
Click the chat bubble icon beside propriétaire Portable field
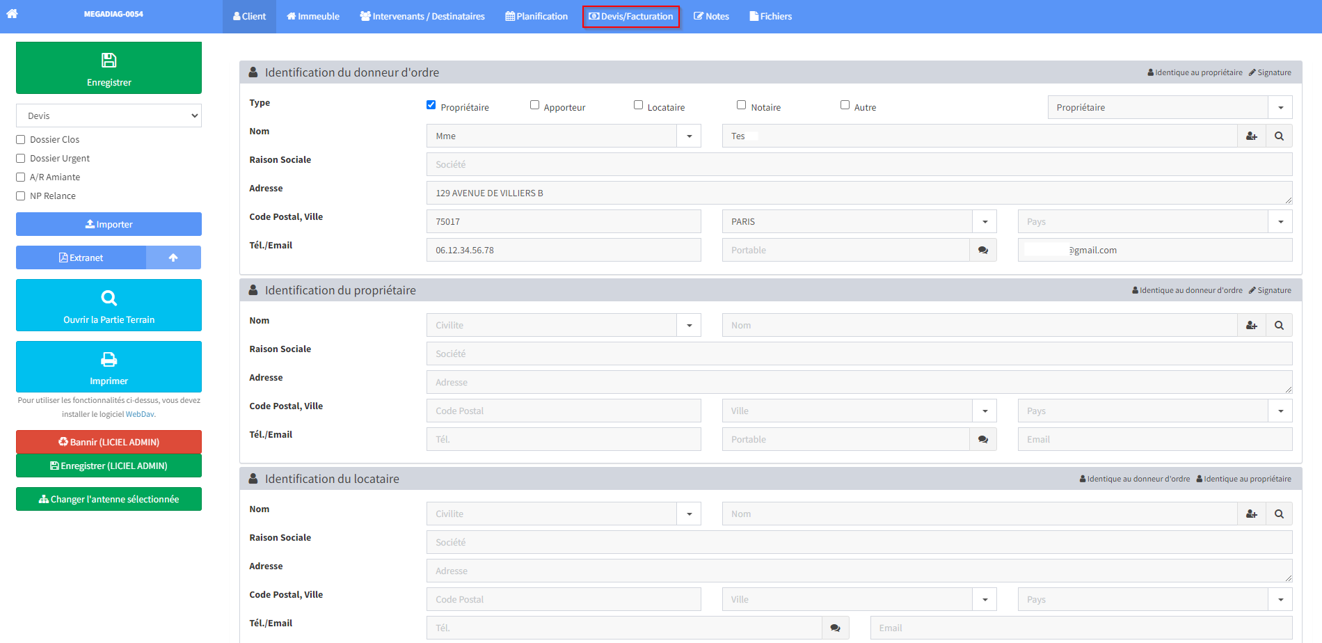pyautogui.click(x=982, y=439)
